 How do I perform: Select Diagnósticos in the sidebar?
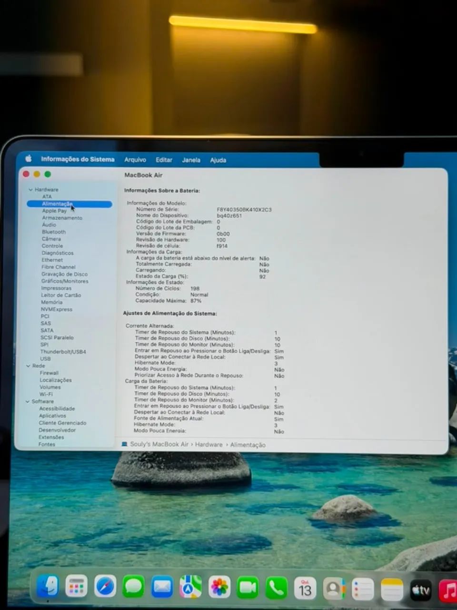coord(58,253)
